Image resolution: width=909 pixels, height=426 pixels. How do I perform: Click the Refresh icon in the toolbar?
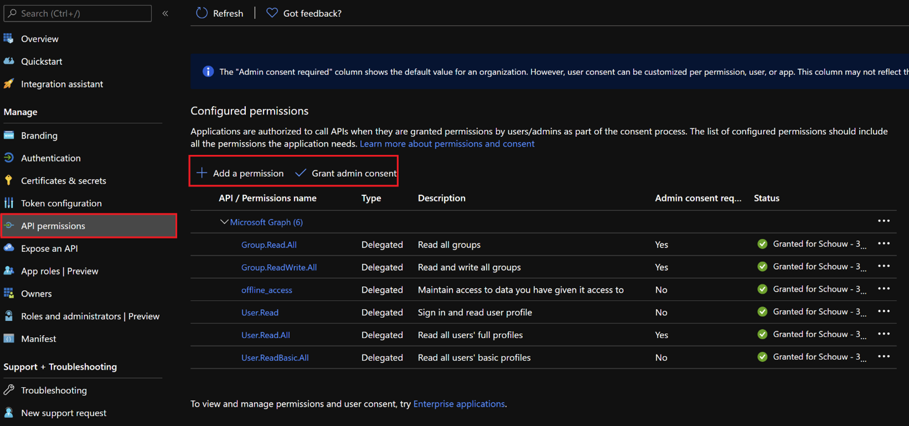click(x=201, y=13)
